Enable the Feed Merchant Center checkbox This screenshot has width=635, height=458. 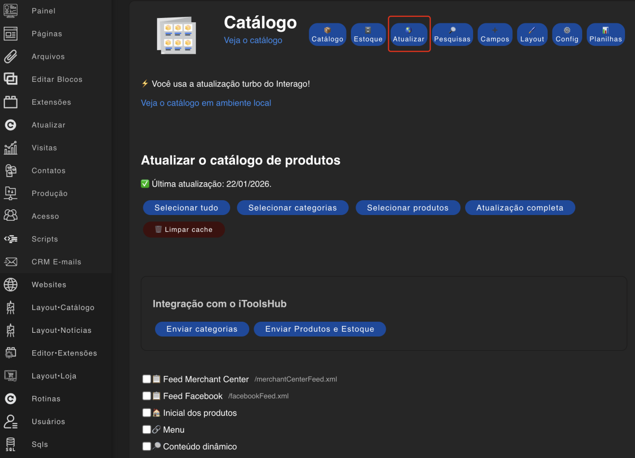pyautogui.click(x=147, y=379)
